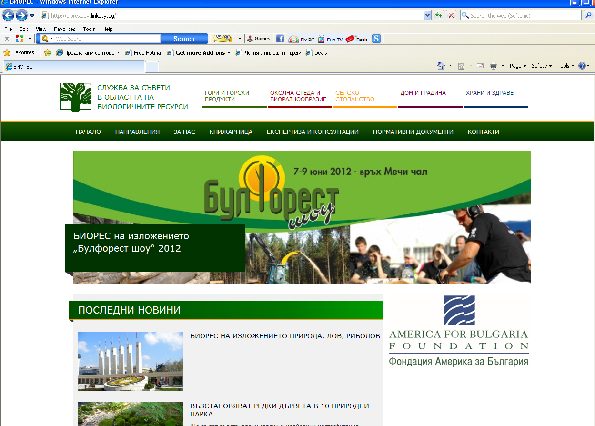Open the Tools dropdown in command bar
595x426 pixels.
point(566,66)
